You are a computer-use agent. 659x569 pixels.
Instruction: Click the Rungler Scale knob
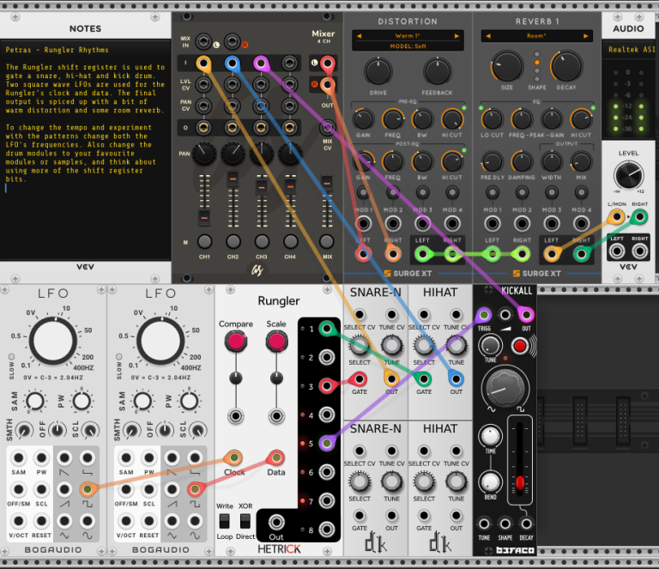(276, 342)
